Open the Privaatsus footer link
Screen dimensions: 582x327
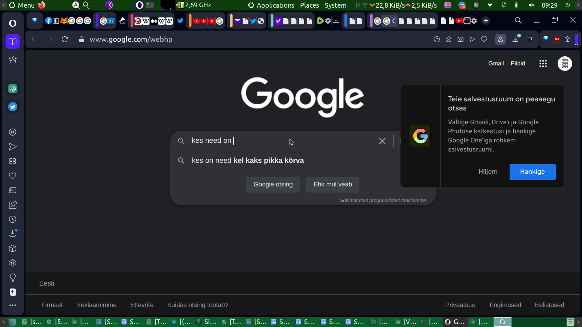(x=460, y=305)
